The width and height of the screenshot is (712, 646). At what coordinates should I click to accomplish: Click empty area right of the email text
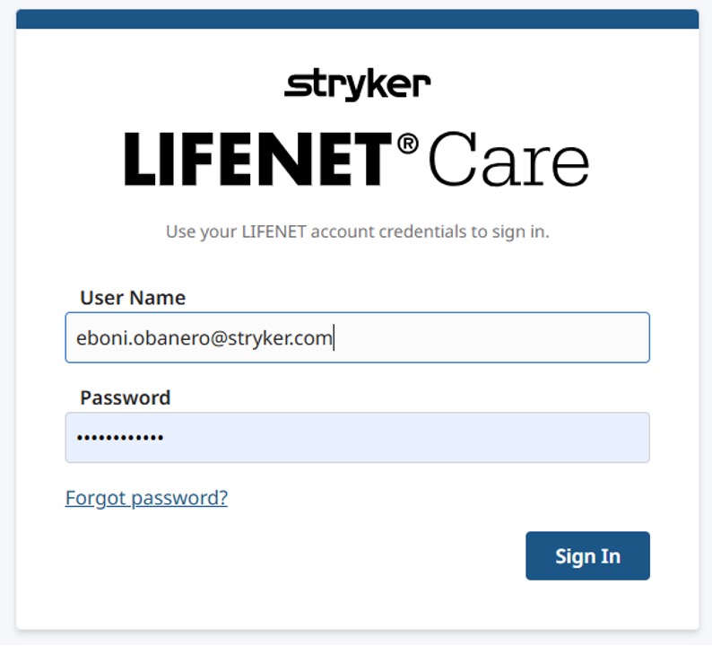tap(491, 337)
